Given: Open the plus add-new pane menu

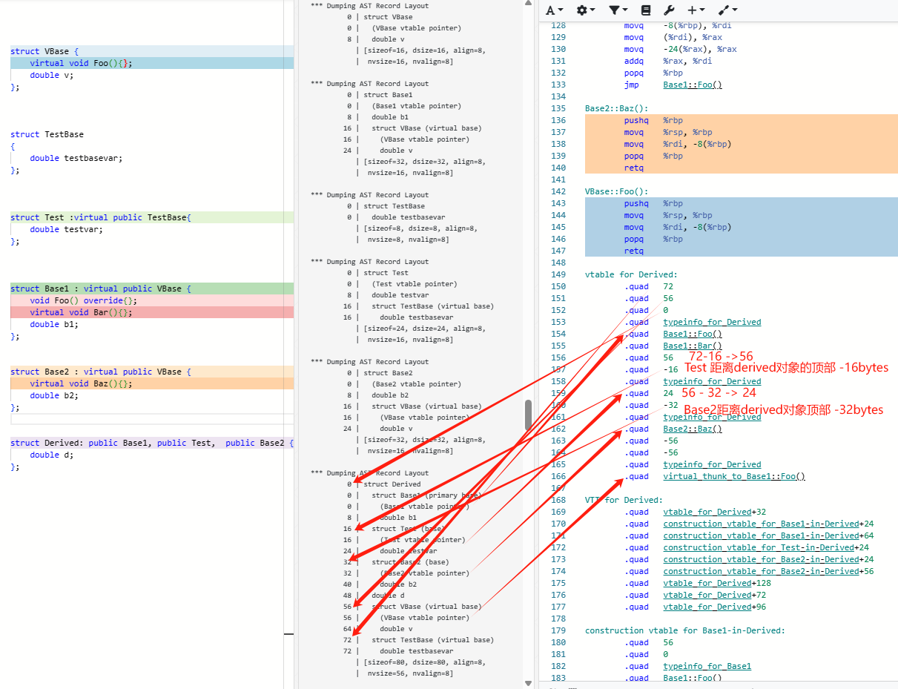Looking at the screenshot, I should point(696,10).
